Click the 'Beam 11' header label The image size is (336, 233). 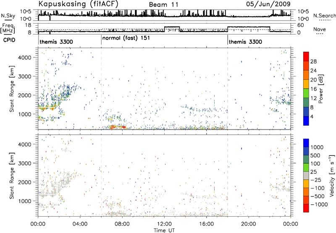click(164, 5)
